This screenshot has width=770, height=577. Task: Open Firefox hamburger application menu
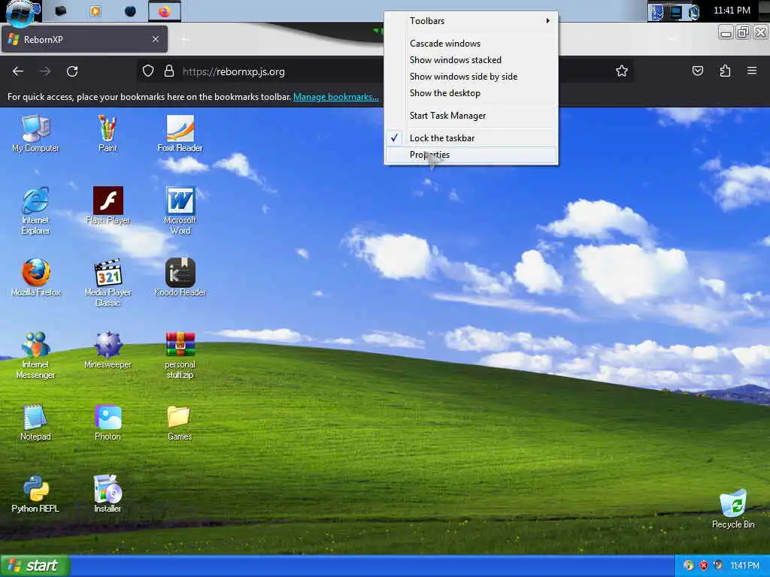coord(752,71)
